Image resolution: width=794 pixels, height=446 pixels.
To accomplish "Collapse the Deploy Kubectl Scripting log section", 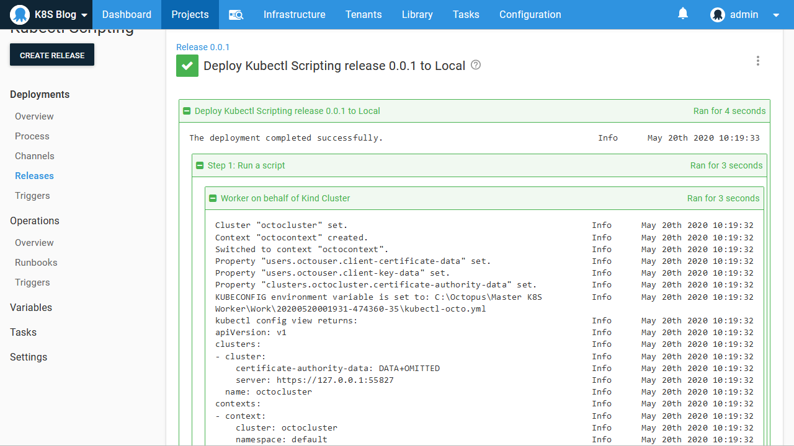I will [187, 111].
